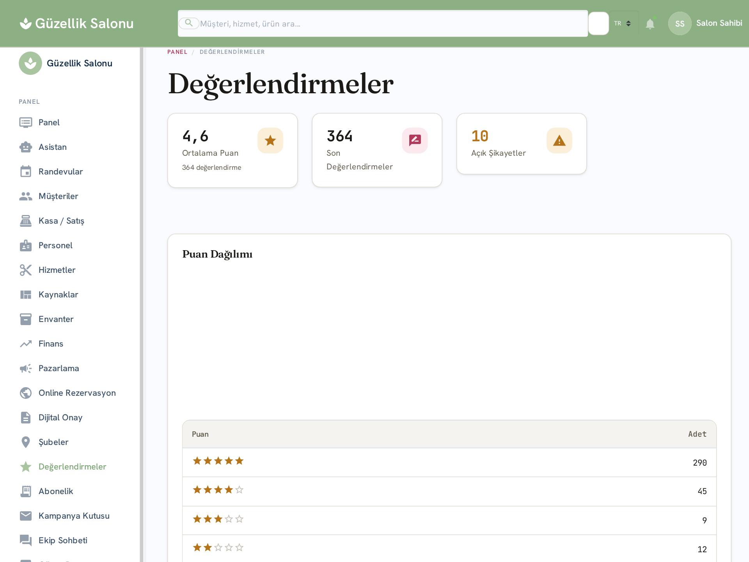Click the Şubeler location pin icon
This screenshot has height=562, width=749.
tap(26, 442)
